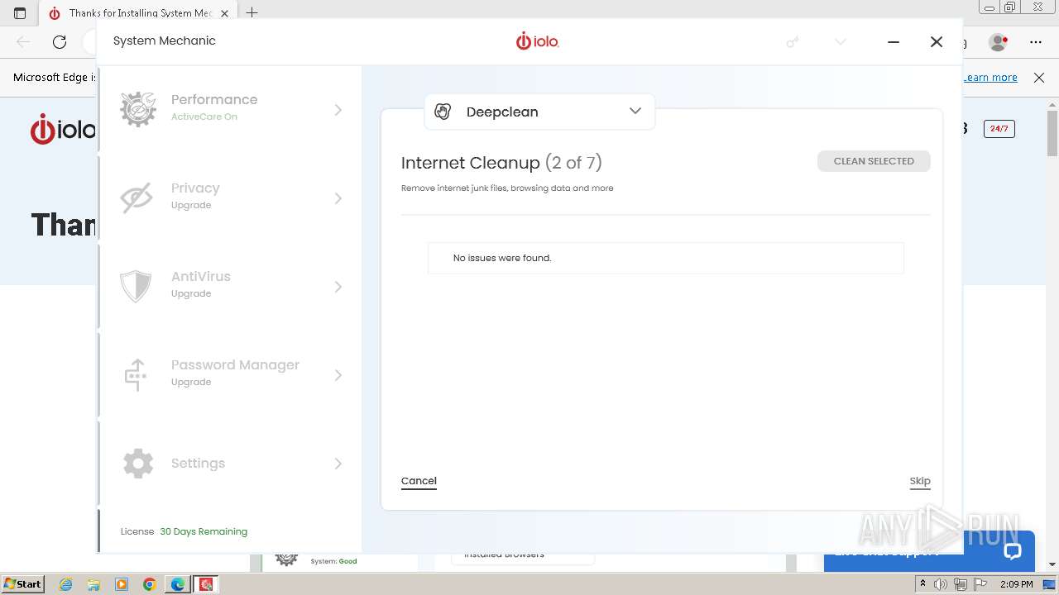
Task: Switch to Edge in taskbar
Action: pyautogui.click(x=178, y=584)
